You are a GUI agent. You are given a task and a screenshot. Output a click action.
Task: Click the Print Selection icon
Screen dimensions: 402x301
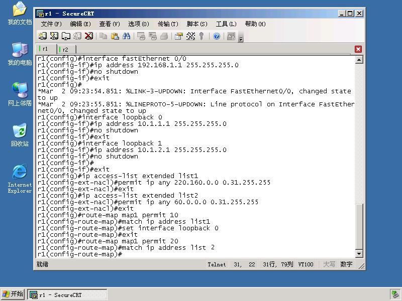(x=153, y=36)
